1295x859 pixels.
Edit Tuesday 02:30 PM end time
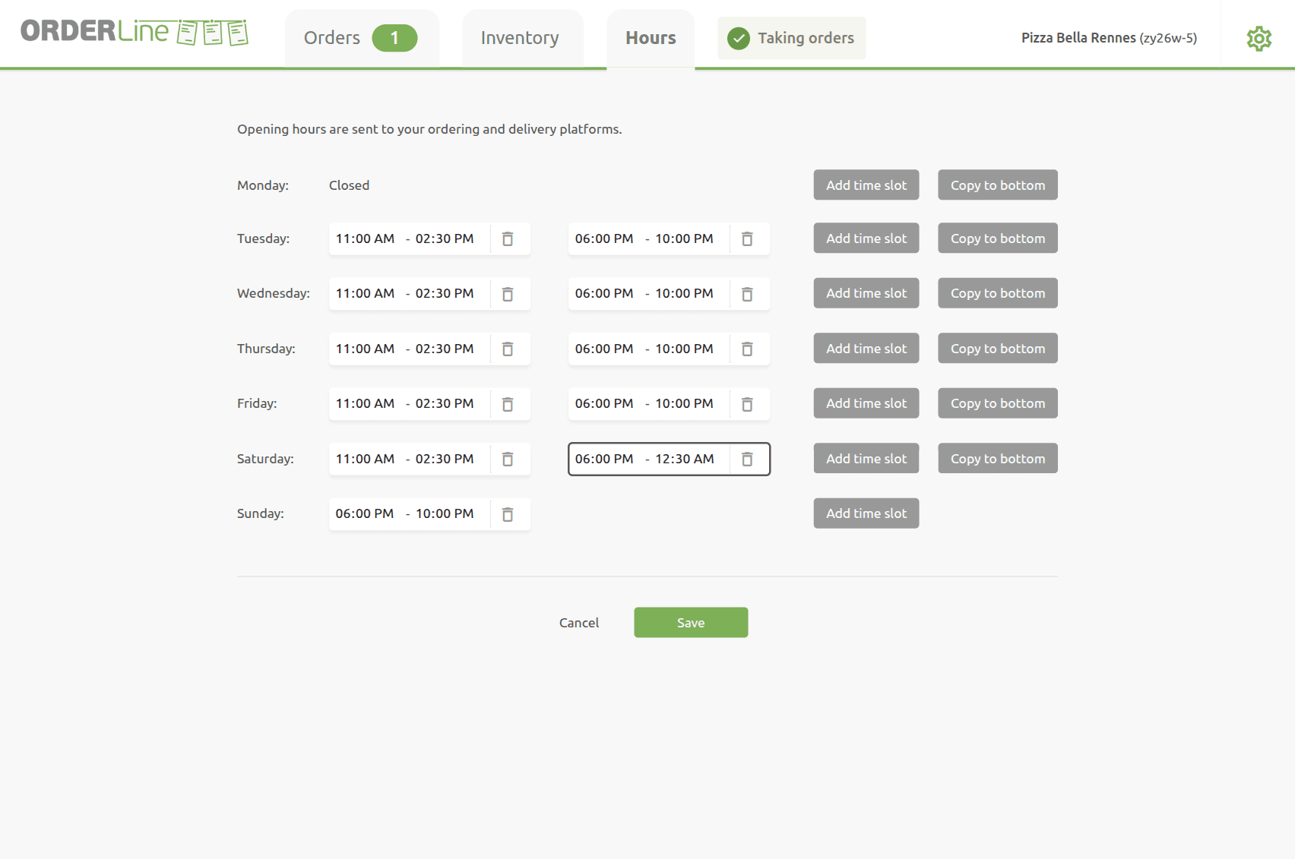pos(445,238)
